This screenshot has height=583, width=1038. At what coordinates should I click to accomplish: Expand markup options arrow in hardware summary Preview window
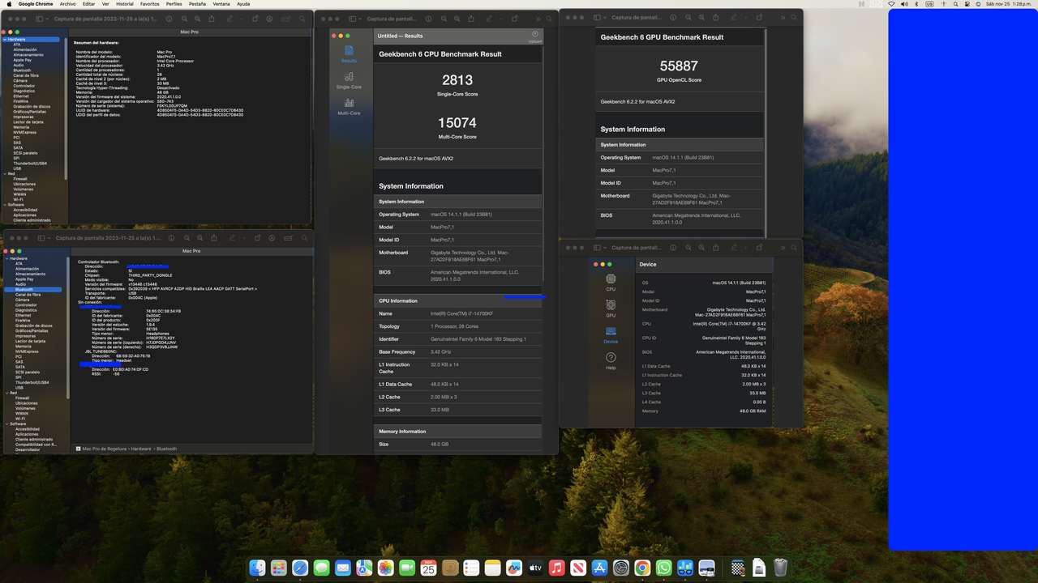pos(241,18)
